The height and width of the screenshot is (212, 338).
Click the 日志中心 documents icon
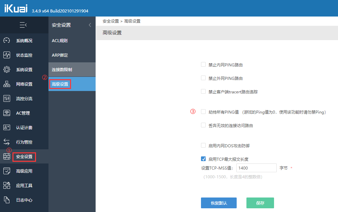[x=7, y=200]
